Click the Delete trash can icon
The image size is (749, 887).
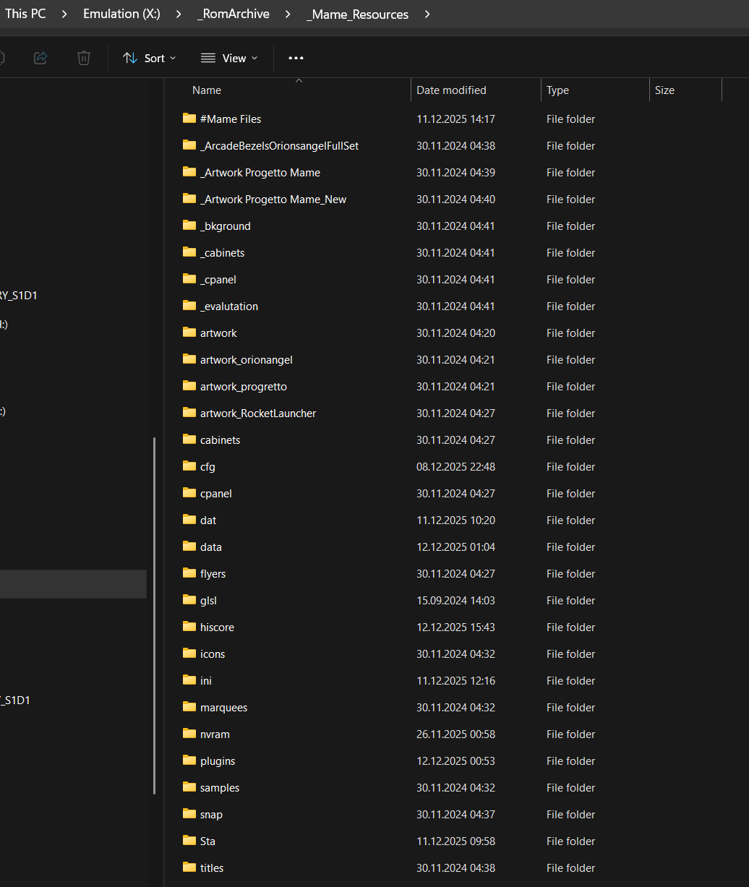(x=84, y=58)
